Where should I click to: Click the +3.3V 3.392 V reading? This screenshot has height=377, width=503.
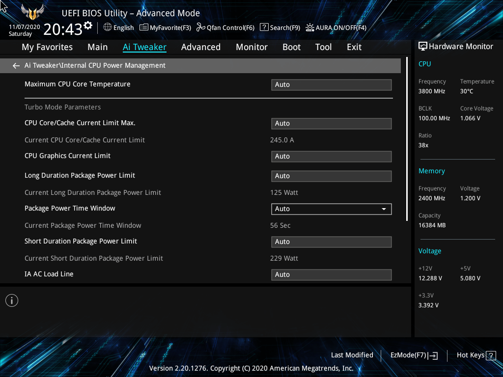point(428,305)
